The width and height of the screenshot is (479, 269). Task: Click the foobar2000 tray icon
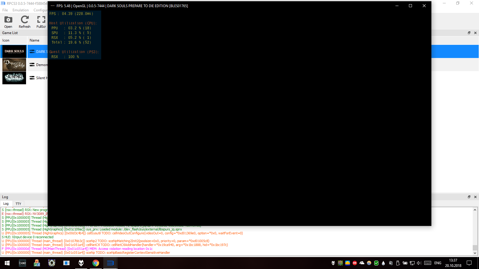(333, 263)
